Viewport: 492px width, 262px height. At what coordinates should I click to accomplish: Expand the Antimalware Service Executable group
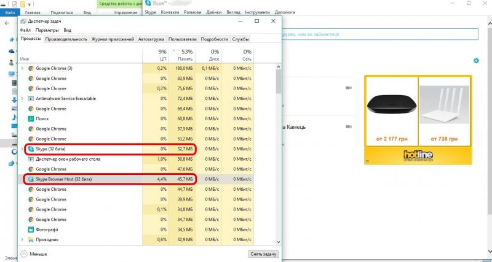tap(23, 98)
